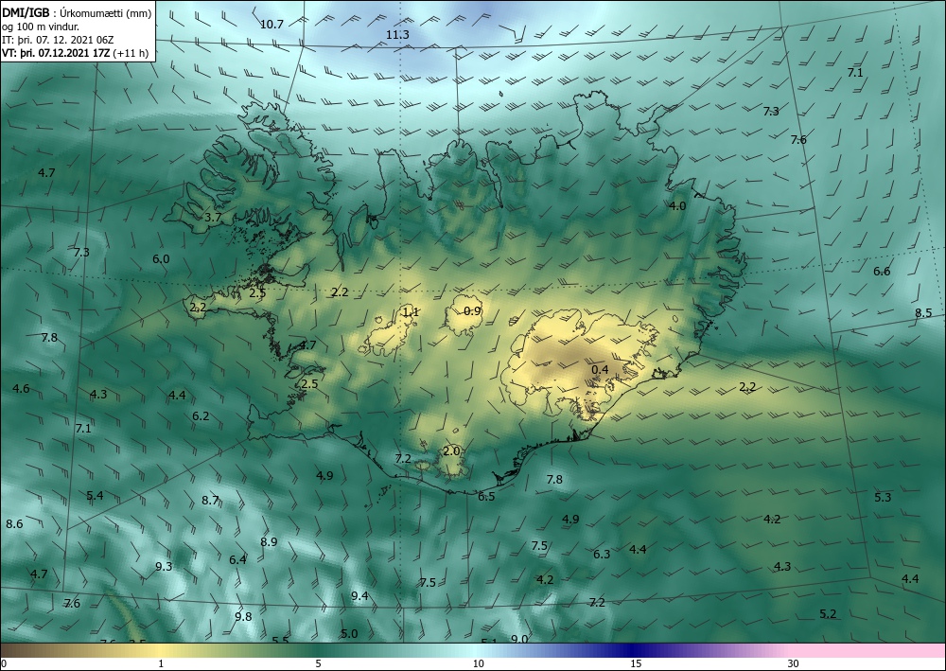This screenshot has height=671, width=946.
Task: Click the 4.6 value label
Action: pos(21,388)
